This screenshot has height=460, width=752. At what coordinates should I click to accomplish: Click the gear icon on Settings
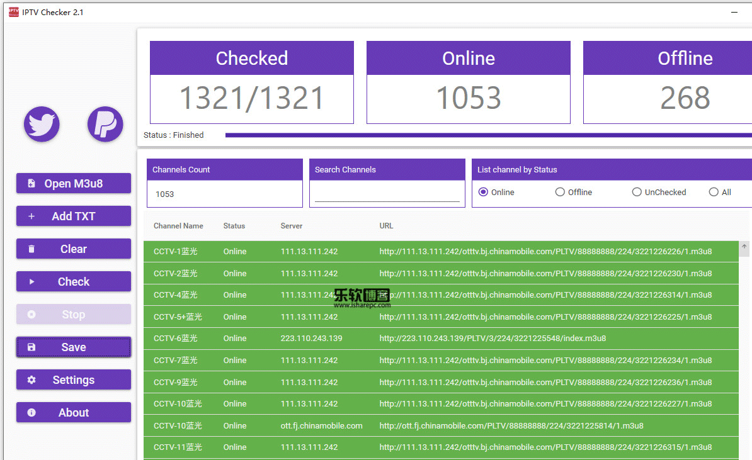(x=31, y=380)
